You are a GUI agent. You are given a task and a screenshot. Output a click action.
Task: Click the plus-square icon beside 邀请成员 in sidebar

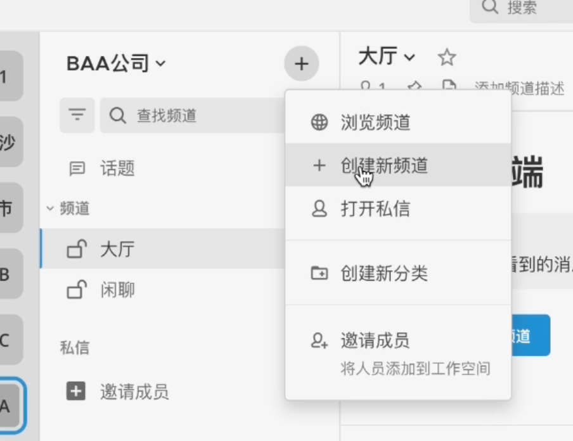click(x=75, y=392)
